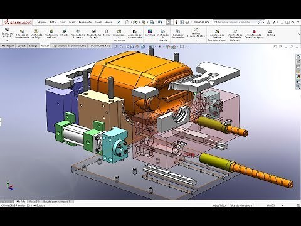Viewport: 301px width, 226px height.
Task: Open the Arquivo menu
Action: click(x=43, y=22)
